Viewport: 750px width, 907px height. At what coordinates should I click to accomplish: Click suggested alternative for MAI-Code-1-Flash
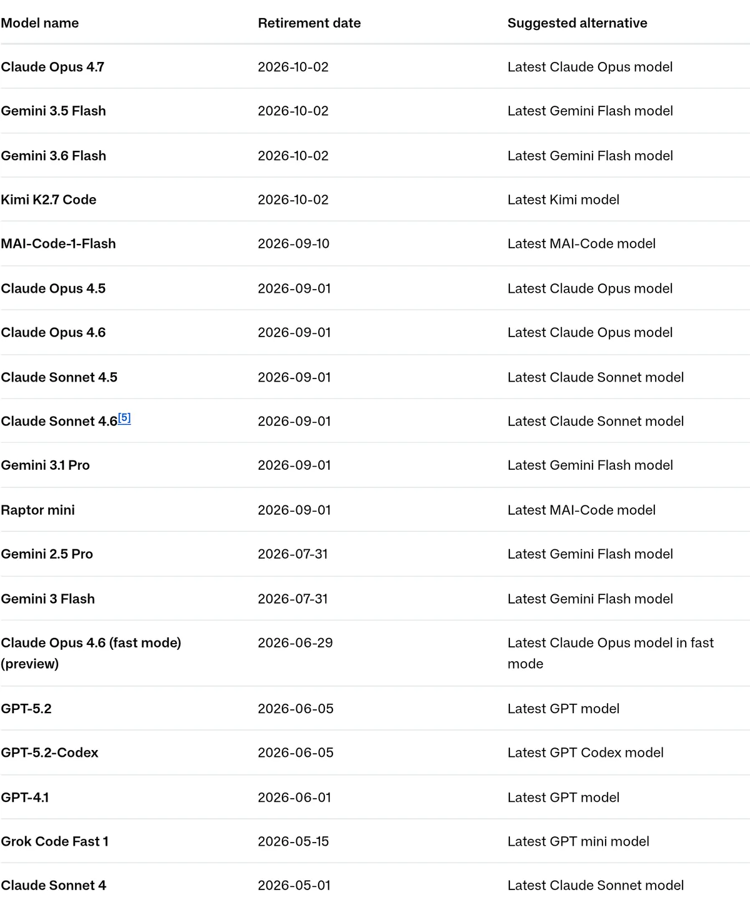coord(582,243)
